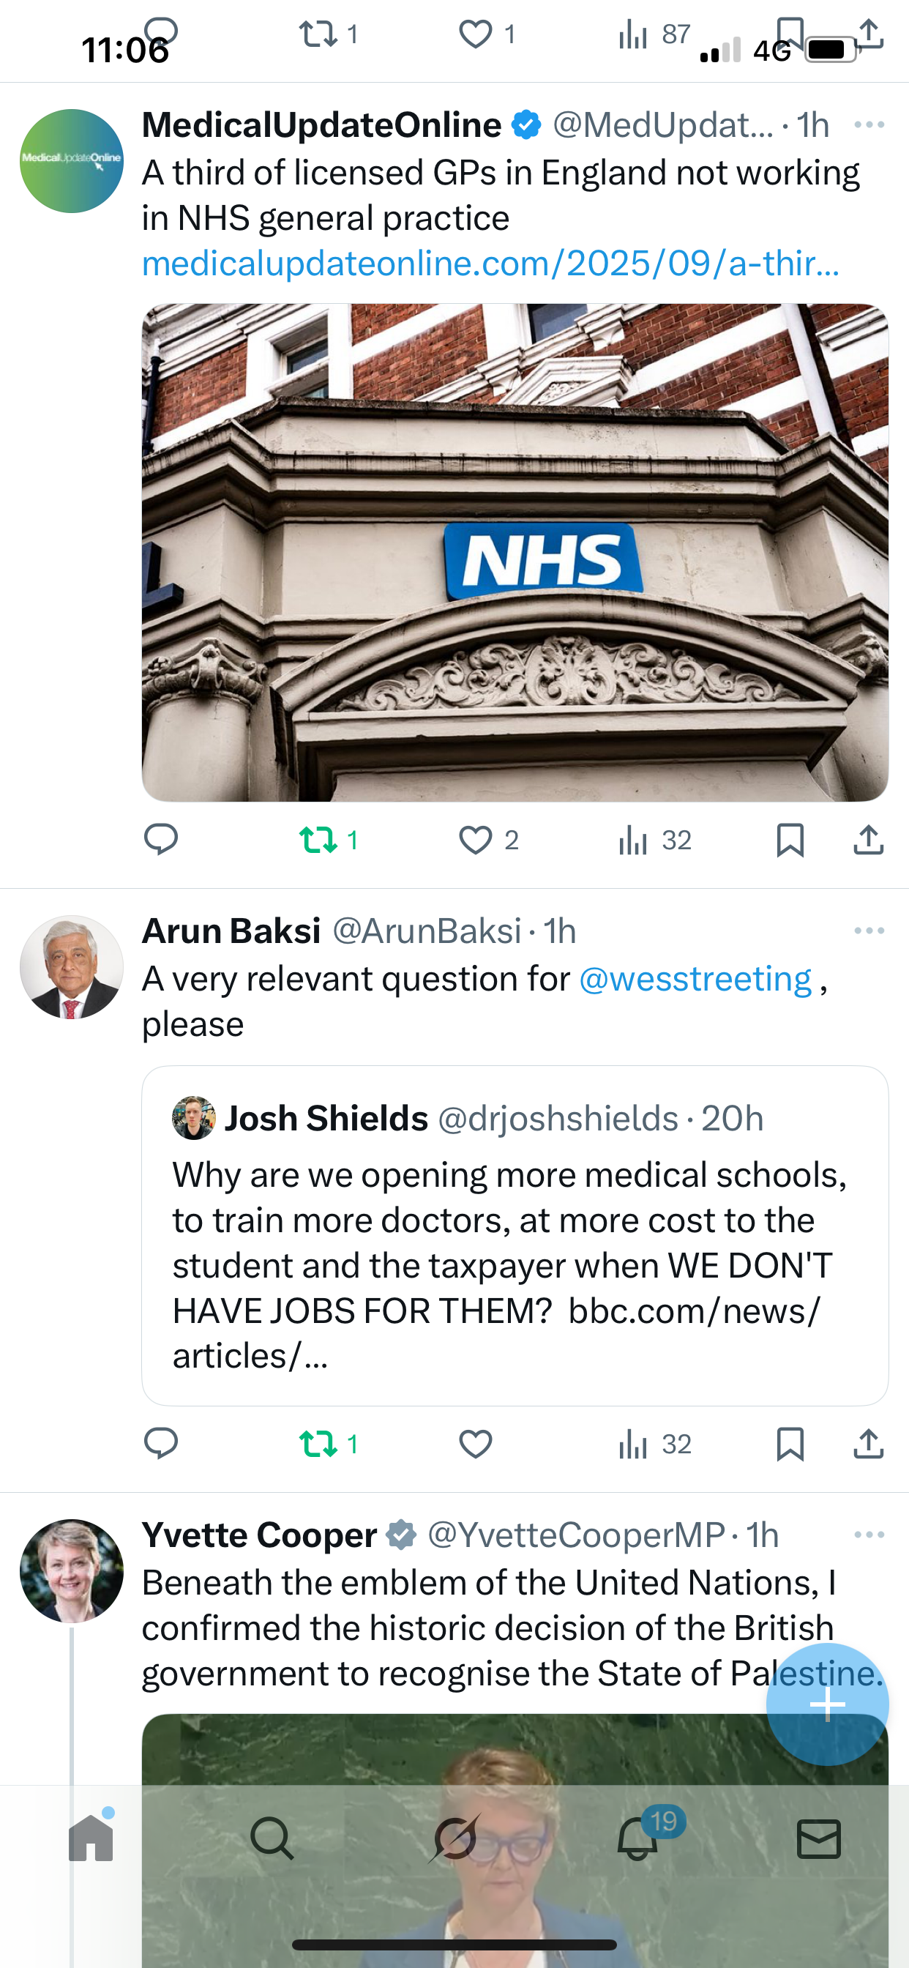Open more options for Yvette Cooper post

(x=869, y=1535)
